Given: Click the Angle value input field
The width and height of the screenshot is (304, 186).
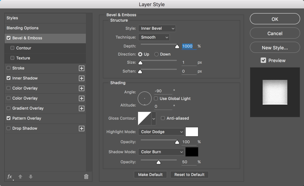Looking at the screenshot, I should coord(163,91).
